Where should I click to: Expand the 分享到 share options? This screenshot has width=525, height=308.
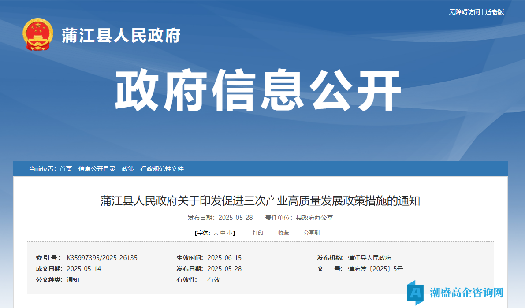(311, 233)
